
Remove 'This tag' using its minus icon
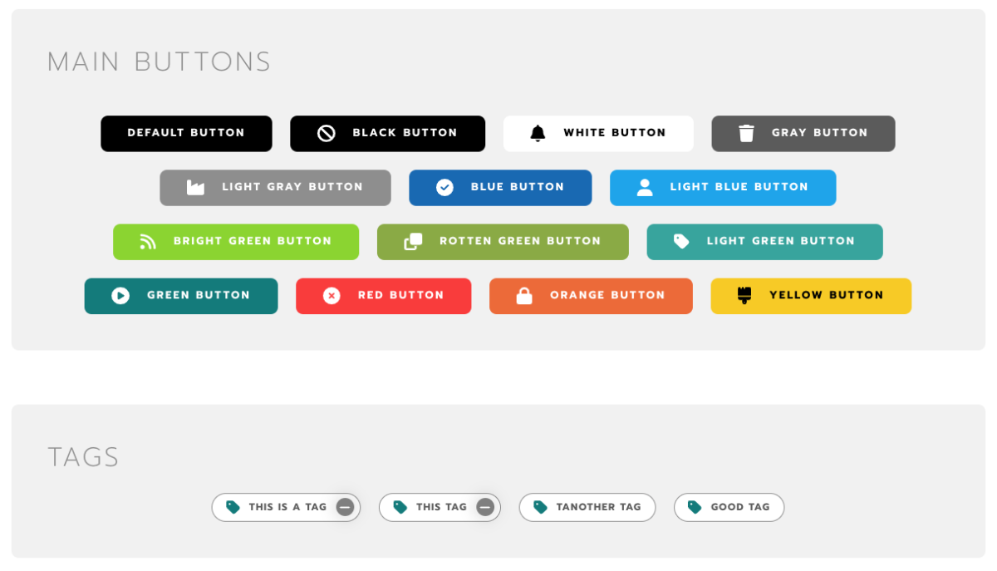[485, 507]
